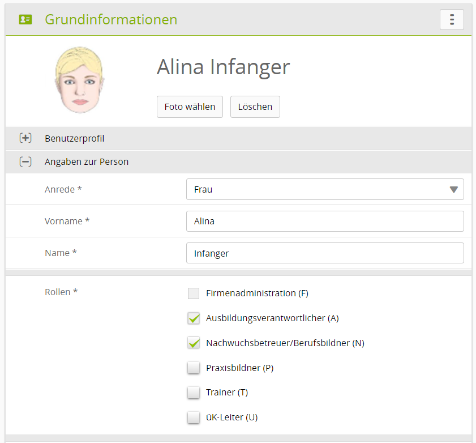This screenshot has width=476, height=443.
Task: Collapse the Angaben zur Person section
Action: click(x=87, y=162)
